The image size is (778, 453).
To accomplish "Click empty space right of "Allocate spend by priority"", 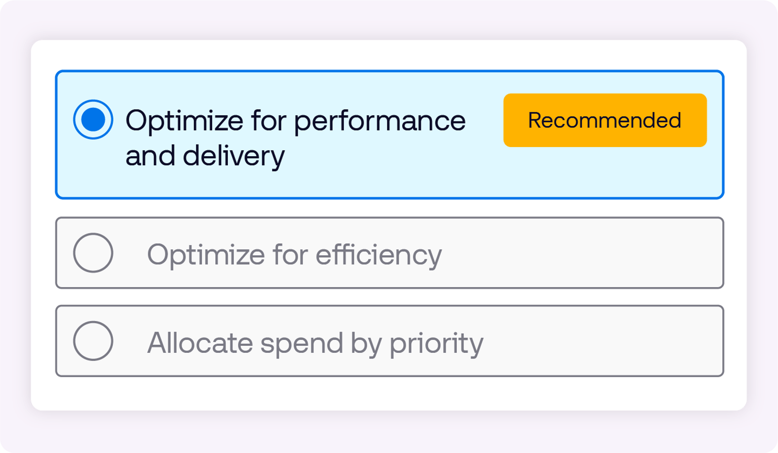I will pyautogui.click(x=603, y=341).
